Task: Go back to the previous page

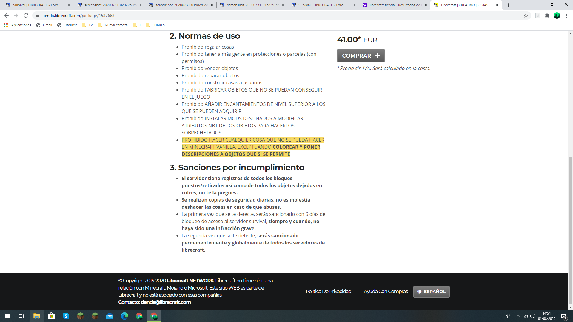Action: [x=7, y=16]
